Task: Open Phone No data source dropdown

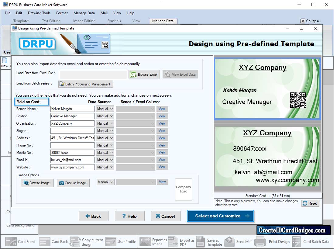Action: [105, 145]
